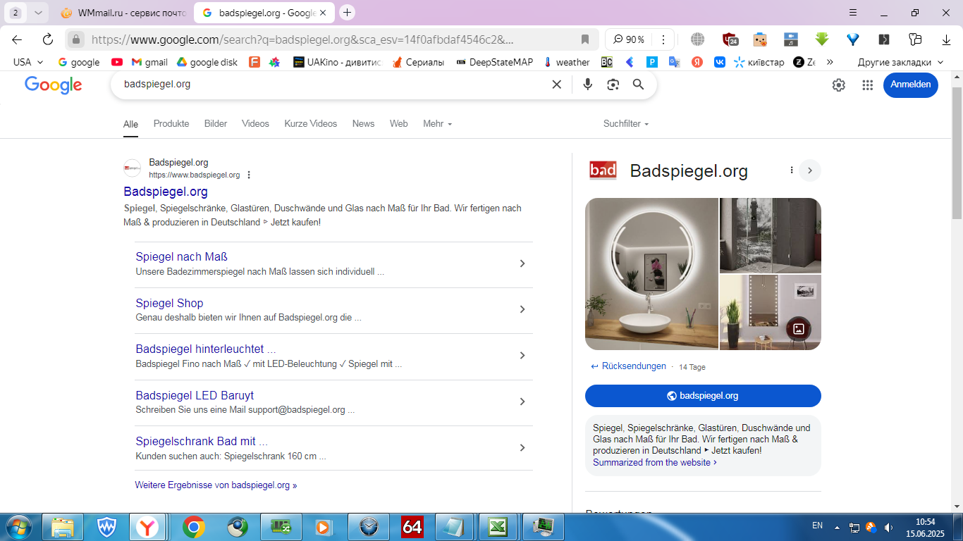Open Weitere Ergebnisse von badspiegel.org link
963x541 pixels.
[x=216, y=485]
